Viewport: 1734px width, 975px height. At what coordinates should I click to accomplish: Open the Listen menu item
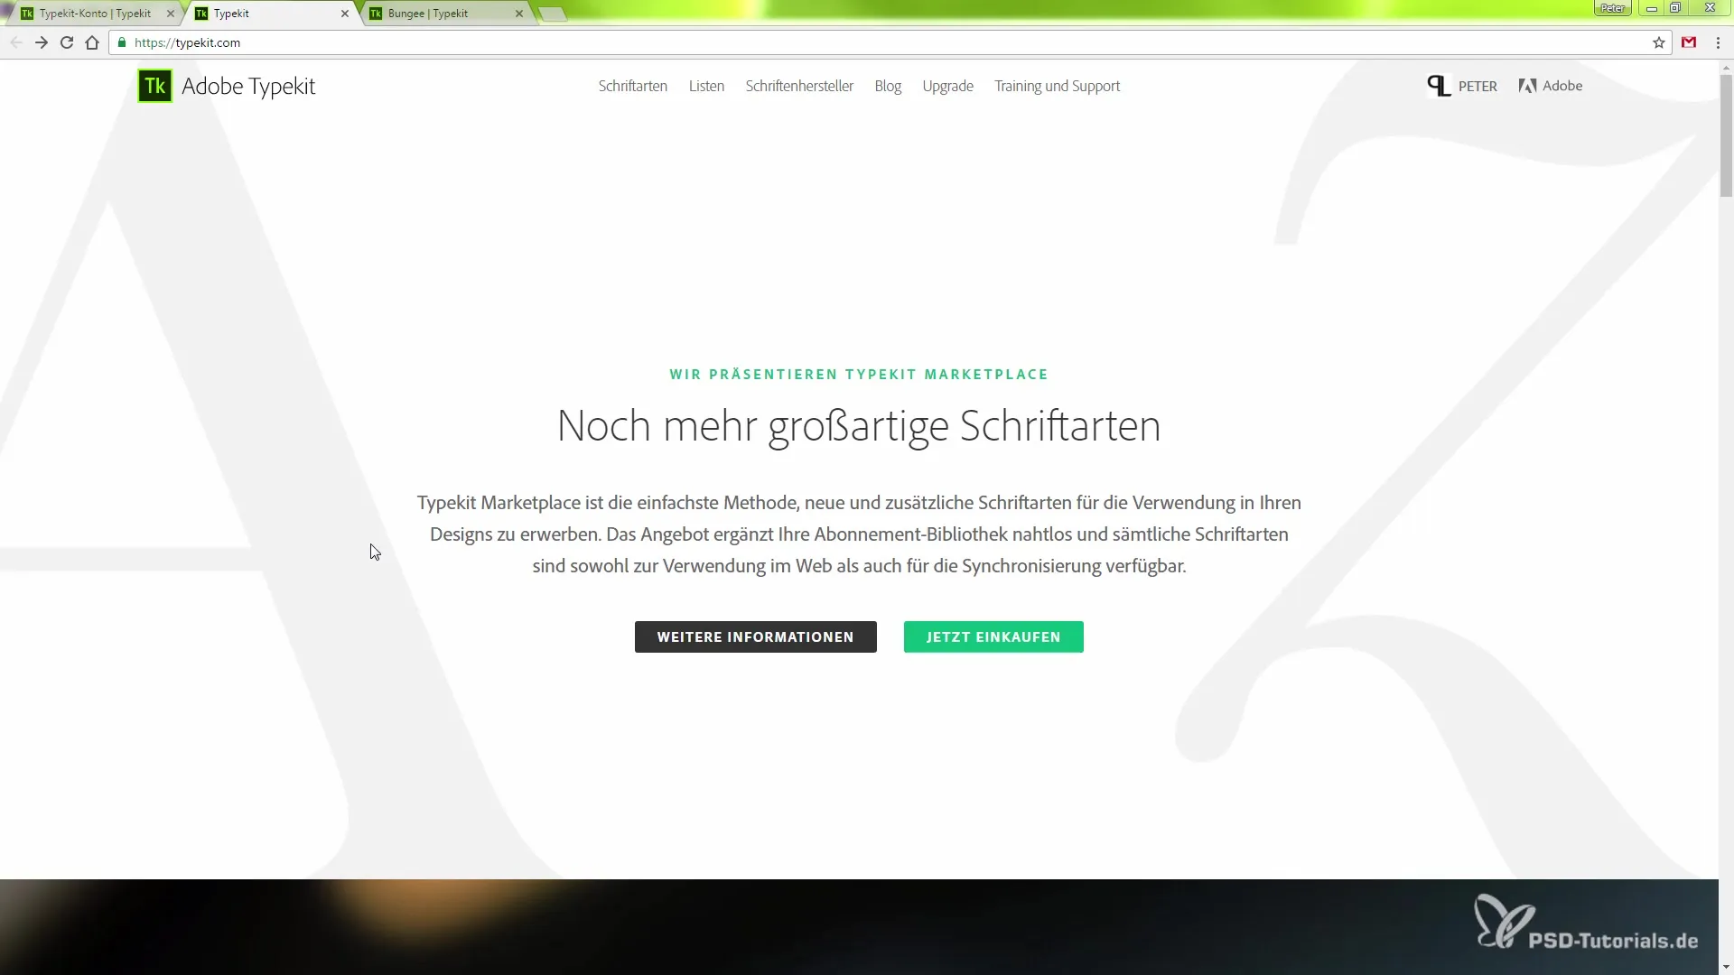(706, 86)
